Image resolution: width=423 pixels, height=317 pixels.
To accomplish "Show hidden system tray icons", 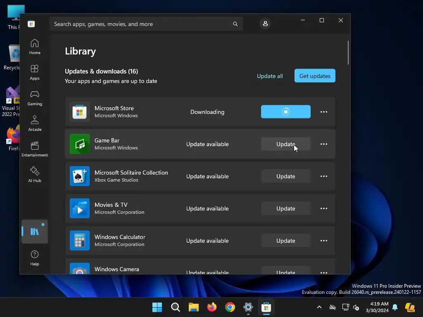I will pos(319,307).
